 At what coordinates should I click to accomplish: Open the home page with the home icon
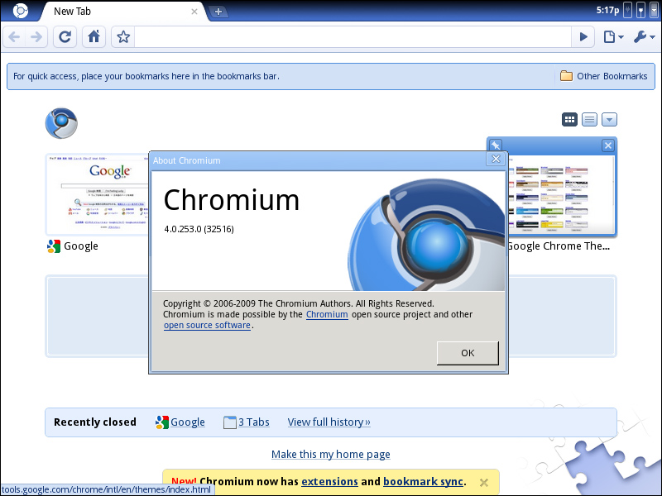click(x=94, y=37)
